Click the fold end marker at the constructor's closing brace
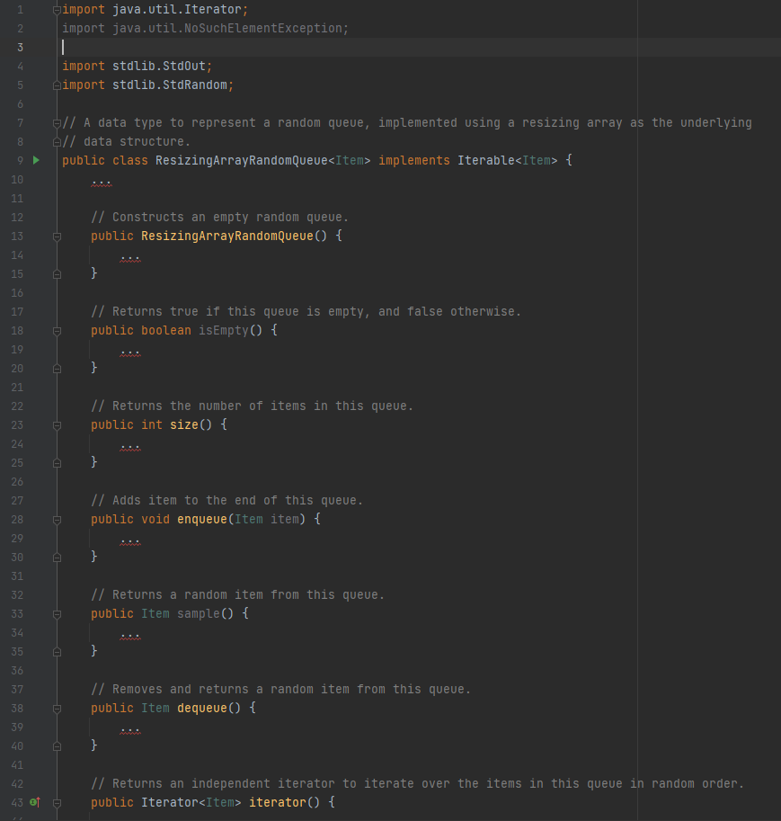781x821 pixels. click(x=57, y=274)
